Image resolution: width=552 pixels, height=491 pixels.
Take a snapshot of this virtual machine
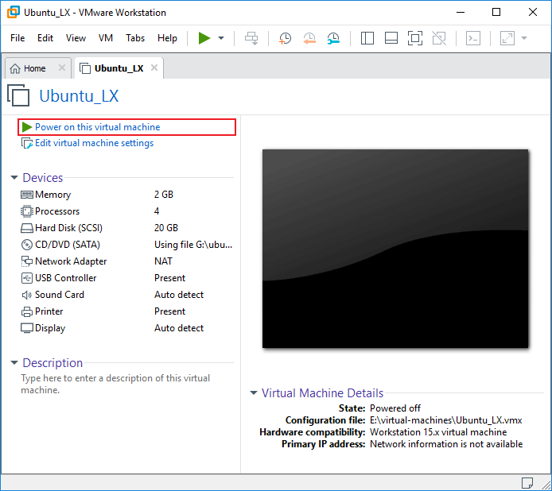(286, 38)
